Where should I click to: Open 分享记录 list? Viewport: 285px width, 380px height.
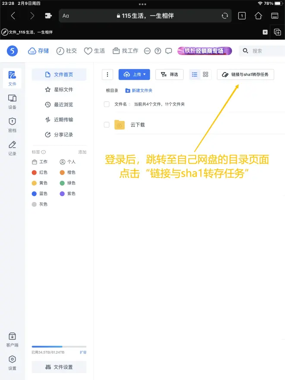click(x=59, y=134)
